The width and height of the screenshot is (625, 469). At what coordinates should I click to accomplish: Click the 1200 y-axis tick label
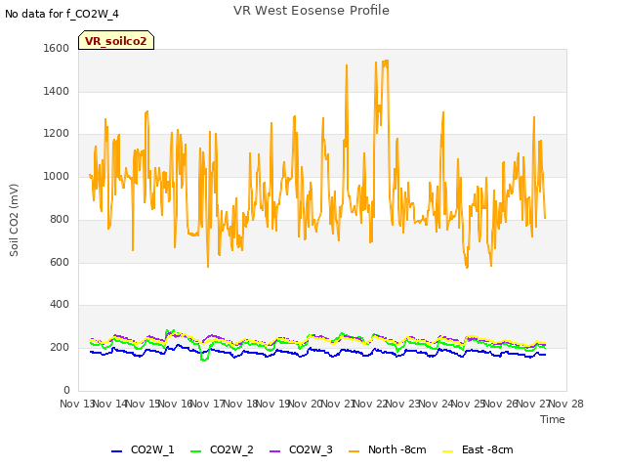(x=57, y=133)
